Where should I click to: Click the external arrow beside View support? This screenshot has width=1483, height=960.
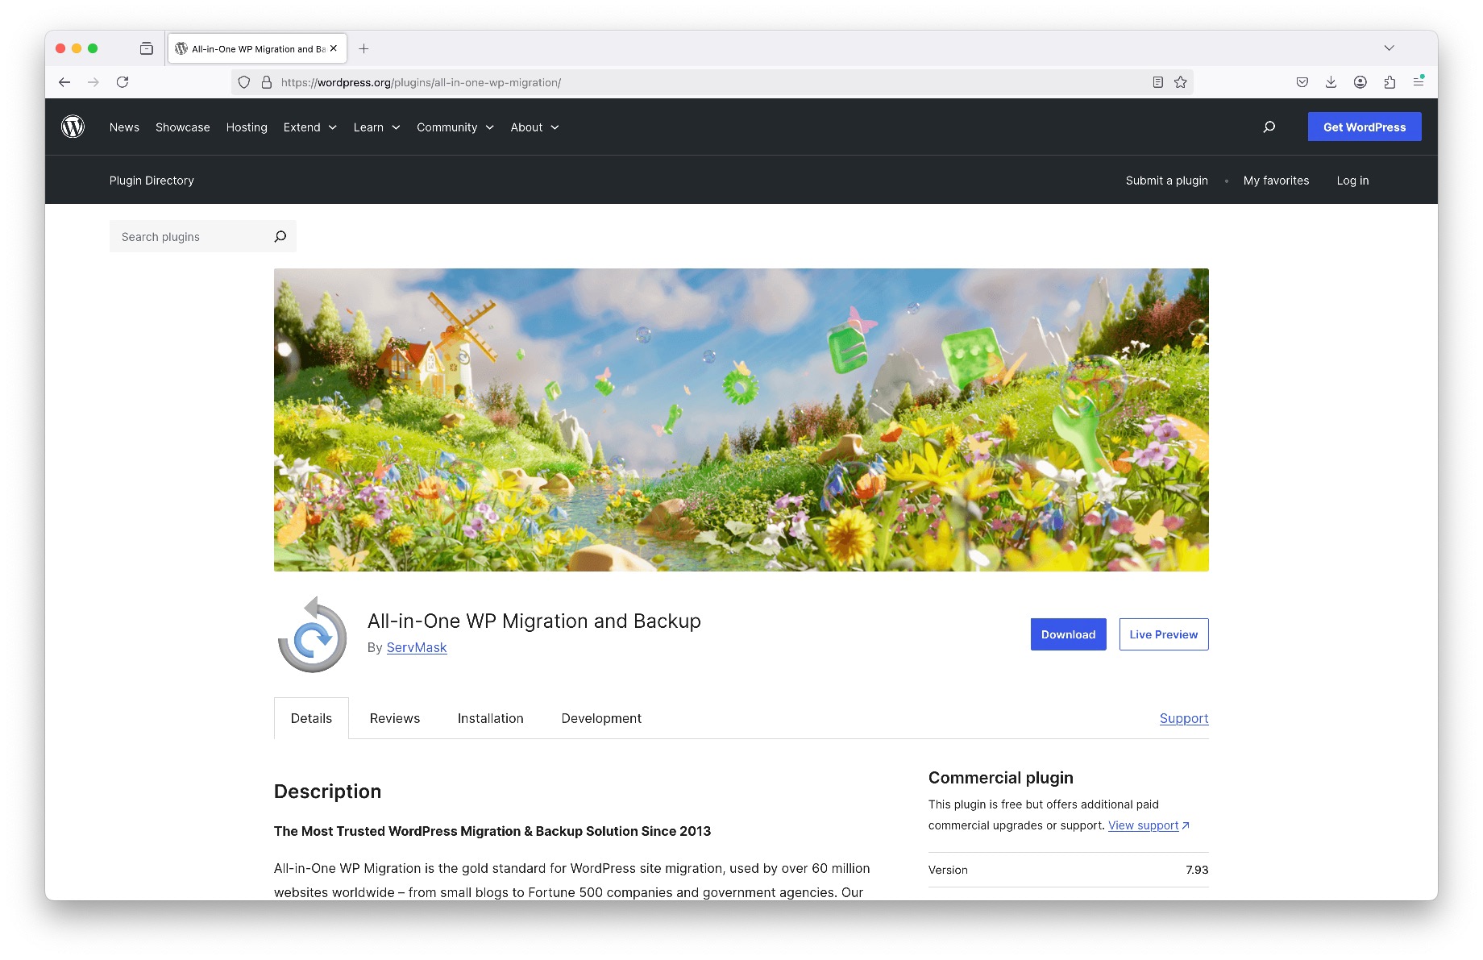[x=1186, y=825]
